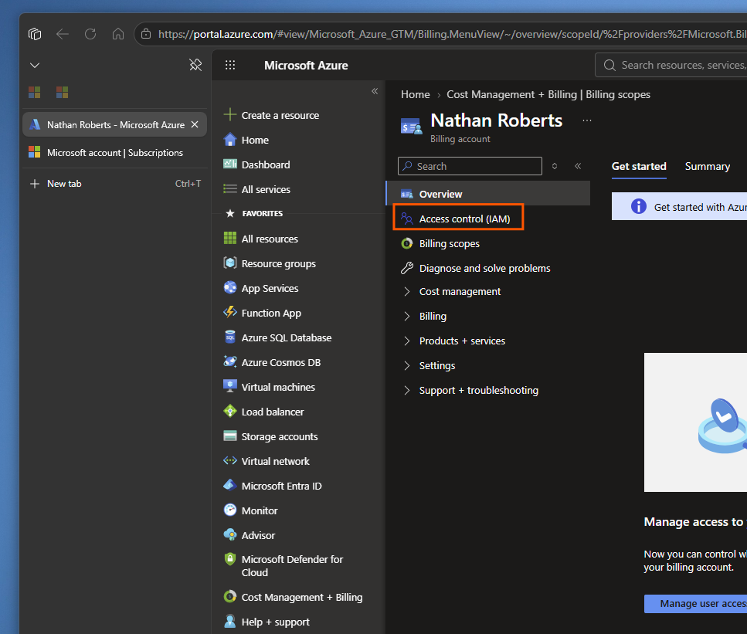Launch App Services globe icon
This screenshot has width=747, height=634.
point(230,288)
